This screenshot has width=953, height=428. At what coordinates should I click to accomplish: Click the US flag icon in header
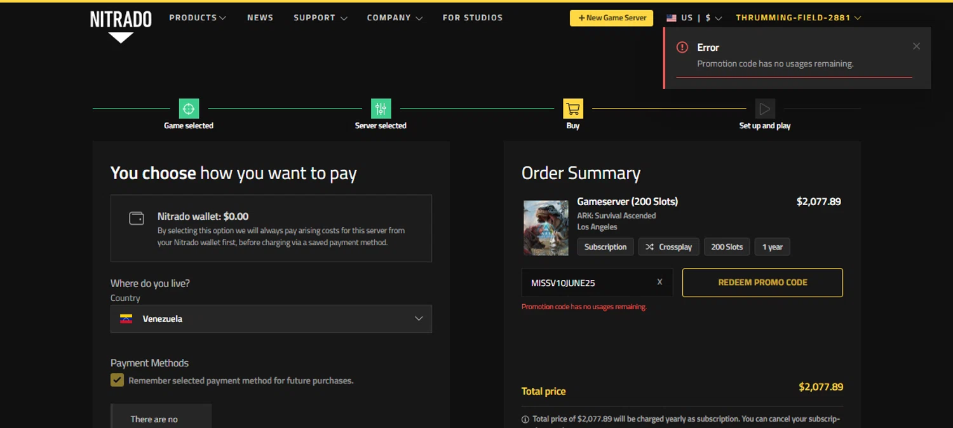tap(671, 18)
